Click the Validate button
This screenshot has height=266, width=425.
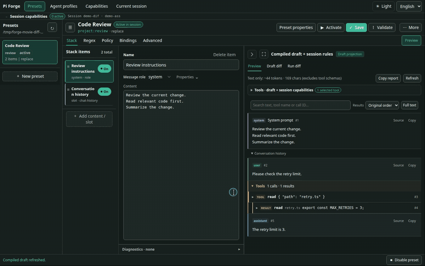point(382,28)
